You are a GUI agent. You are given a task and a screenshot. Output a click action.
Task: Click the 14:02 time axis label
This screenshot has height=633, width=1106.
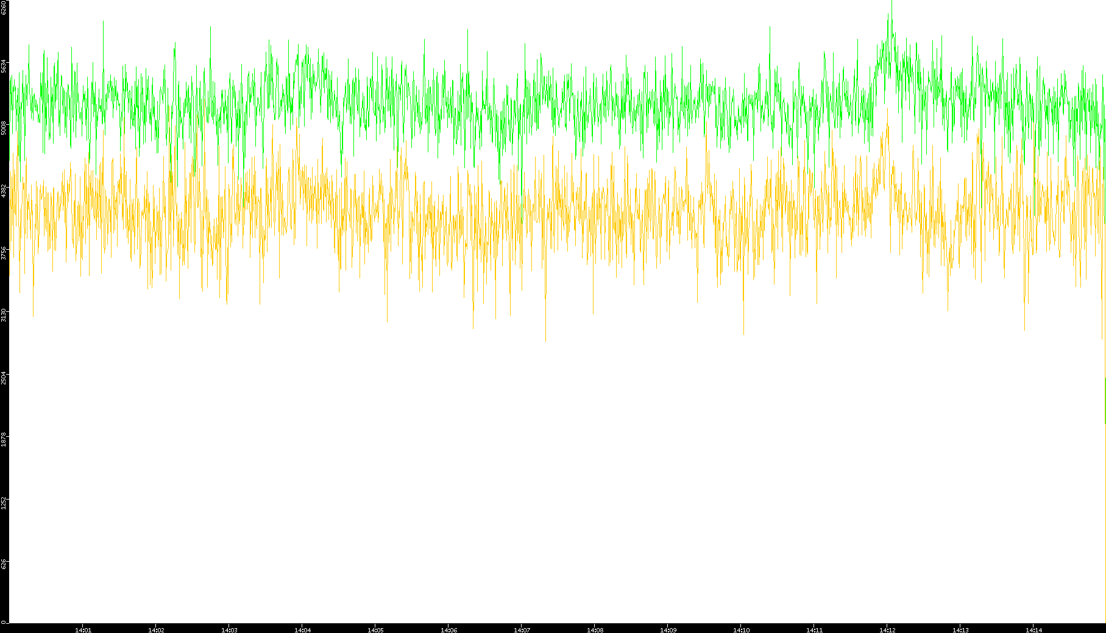156,630
